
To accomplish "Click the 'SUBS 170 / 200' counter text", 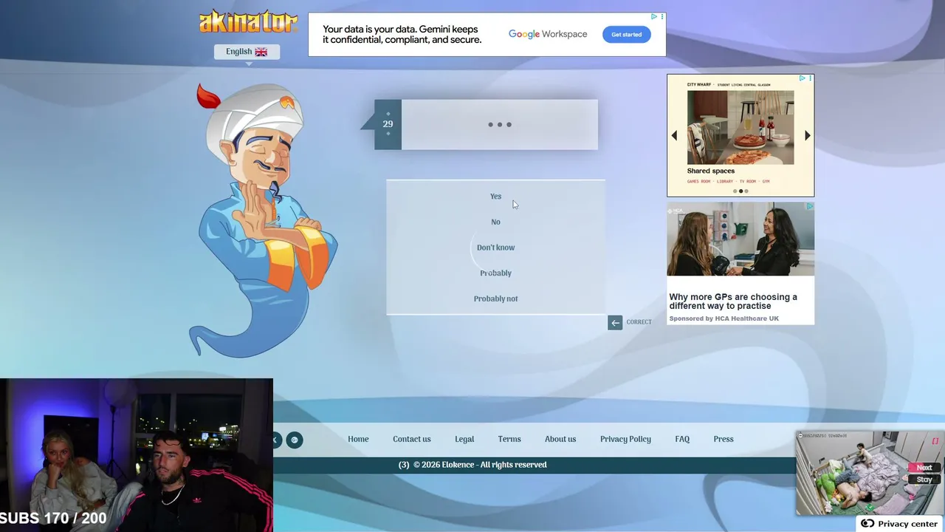I will click(x=53, y=519).
